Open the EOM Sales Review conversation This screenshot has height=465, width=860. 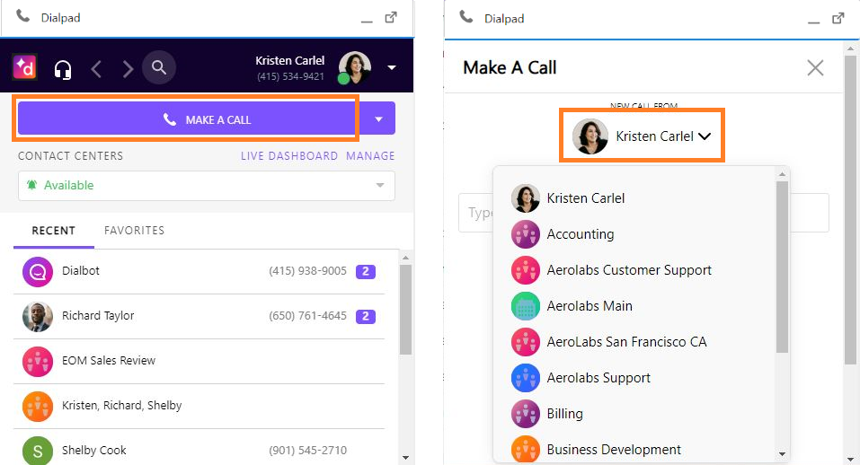[199, 361]
